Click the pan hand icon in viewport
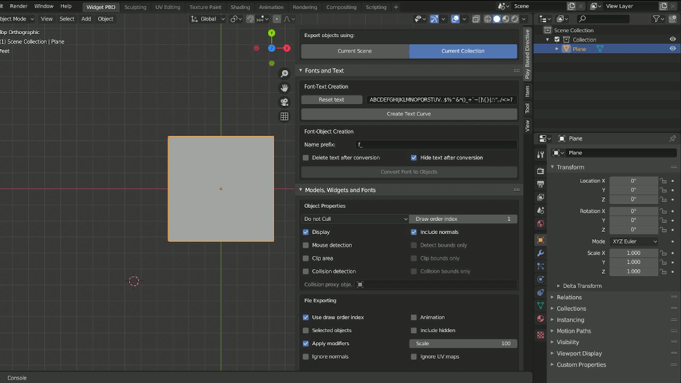 (x=285, y=88)
